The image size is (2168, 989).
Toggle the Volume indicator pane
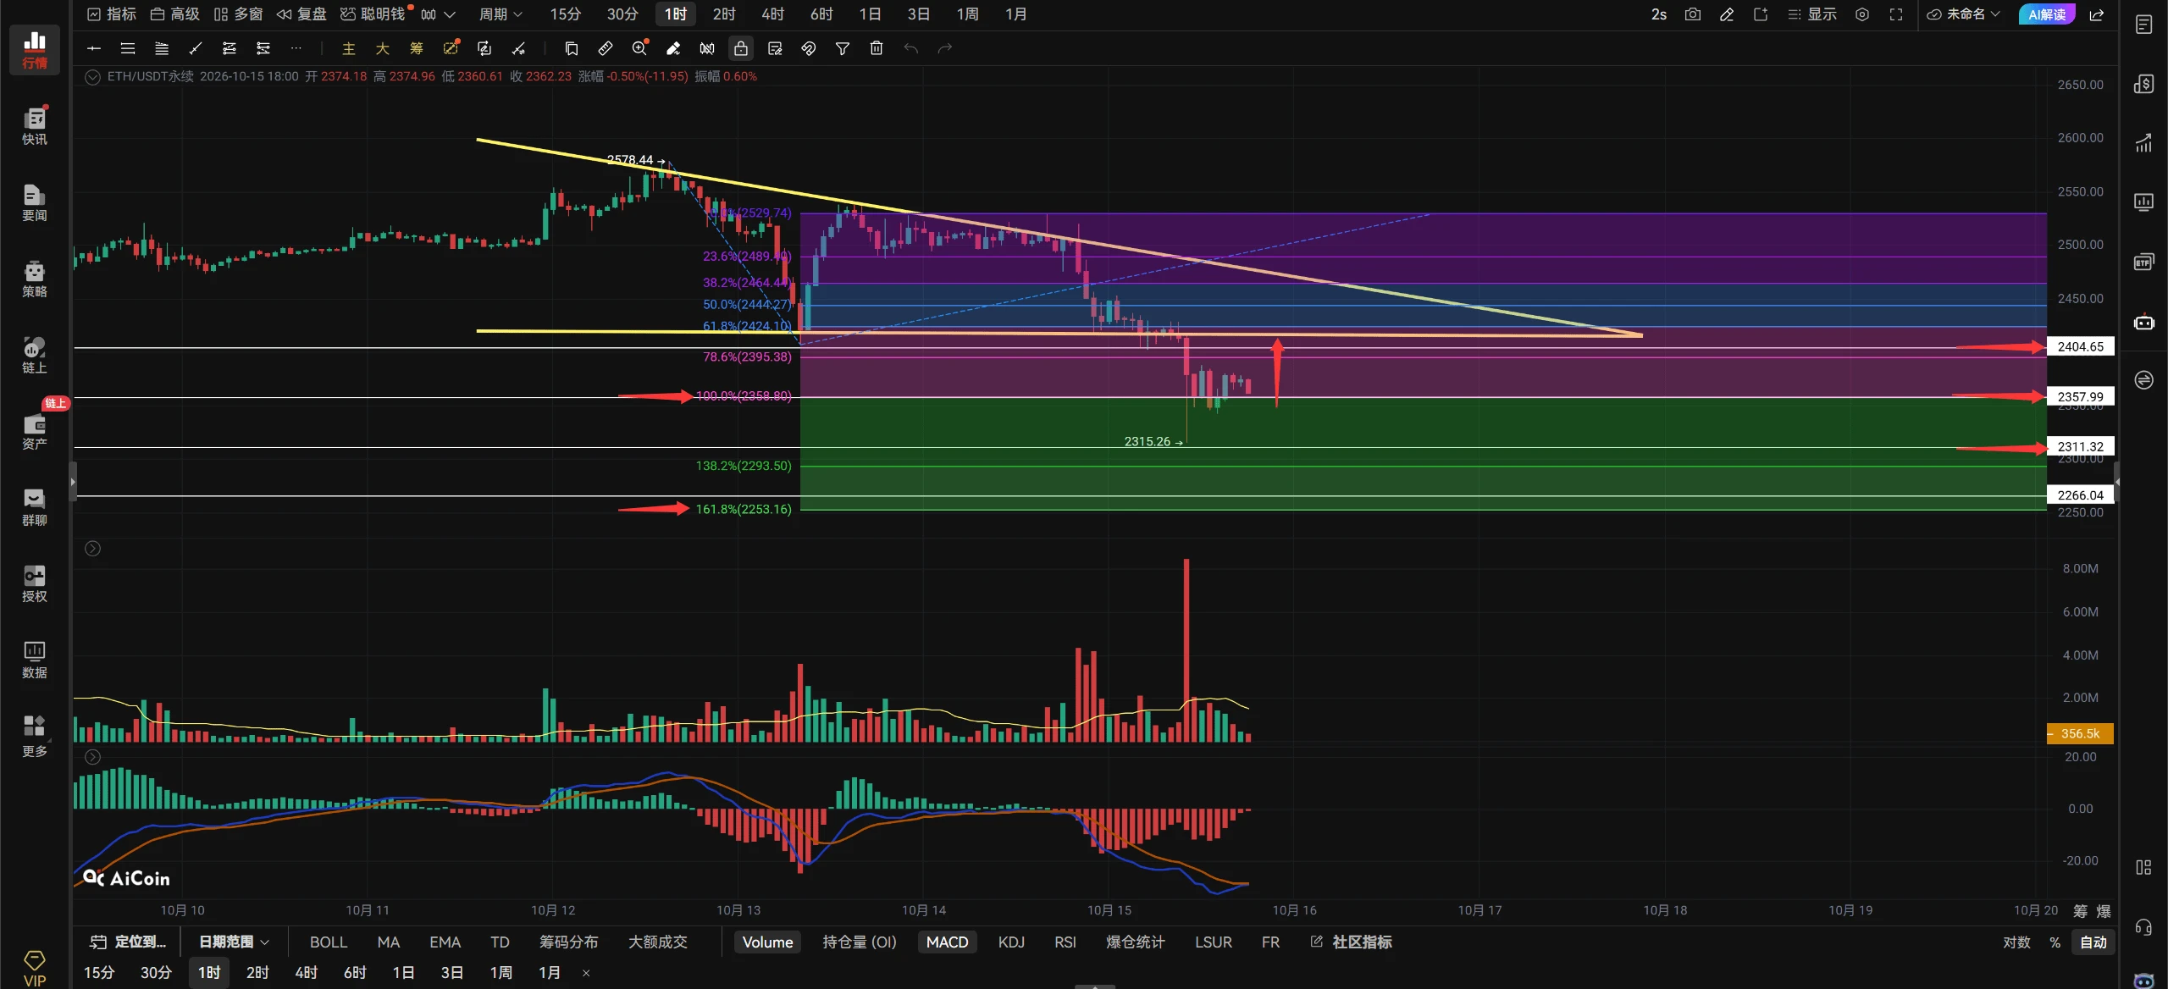(767, 942)
